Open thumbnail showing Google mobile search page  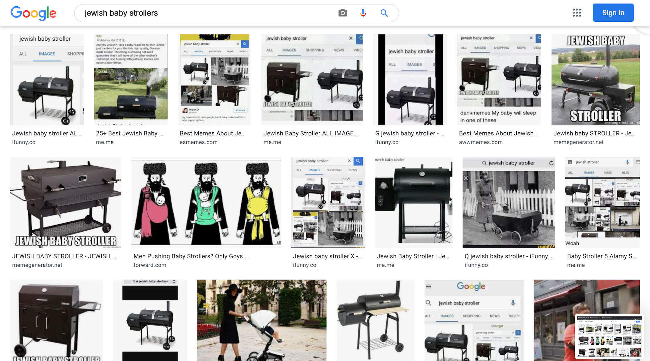point(474,320)
